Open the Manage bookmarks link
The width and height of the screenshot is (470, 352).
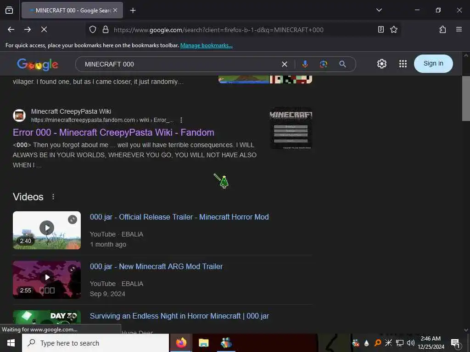coord(206,45)
